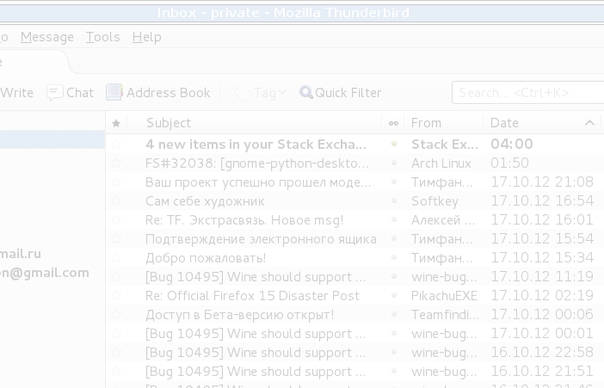
Task: Open Wine bug message dated 17.10.12 00:01
Action: pos(256,333)
